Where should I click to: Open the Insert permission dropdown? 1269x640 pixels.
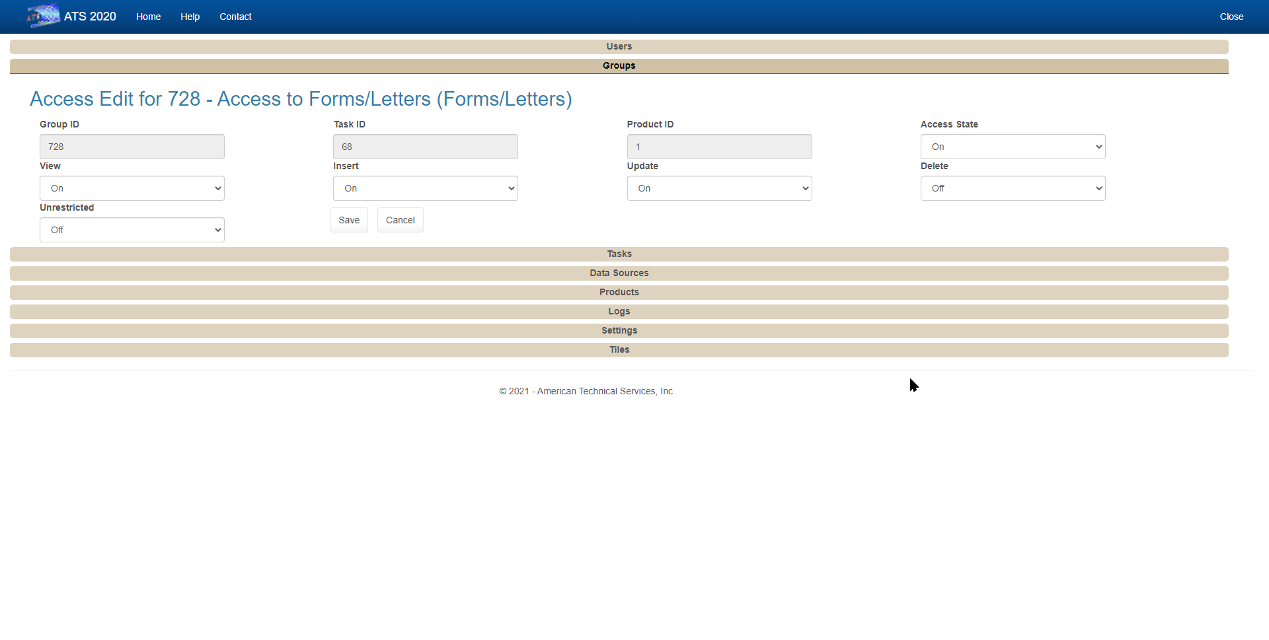point(425,188)
